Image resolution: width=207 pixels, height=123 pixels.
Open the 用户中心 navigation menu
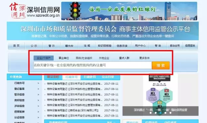click(x=140, y=46)
